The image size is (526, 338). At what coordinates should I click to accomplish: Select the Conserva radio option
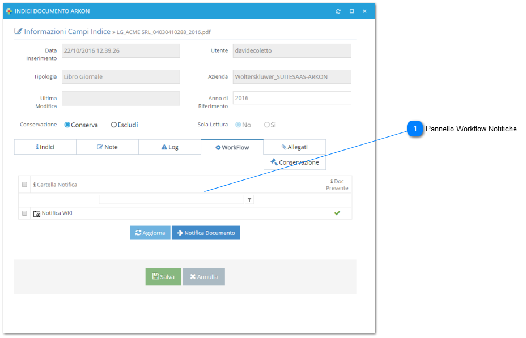[x=67, y=125]
